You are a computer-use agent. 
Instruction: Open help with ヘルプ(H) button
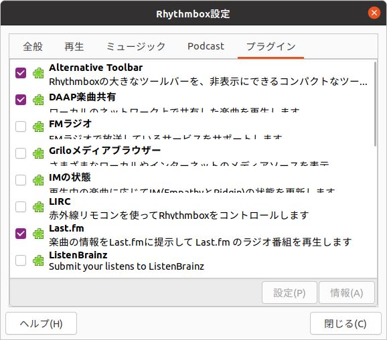point(42,323)
